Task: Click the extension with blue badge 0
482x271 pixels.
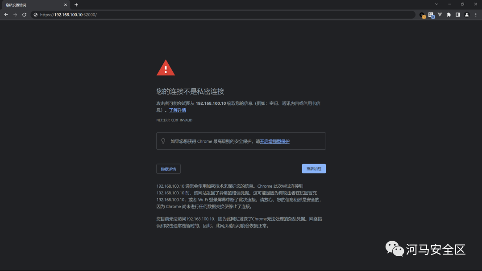Action: pyautogui.click(x=431, y=15)
